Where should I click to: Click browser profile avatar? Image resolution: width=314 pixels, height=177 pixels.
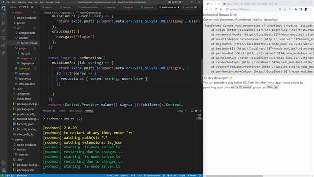306,9
